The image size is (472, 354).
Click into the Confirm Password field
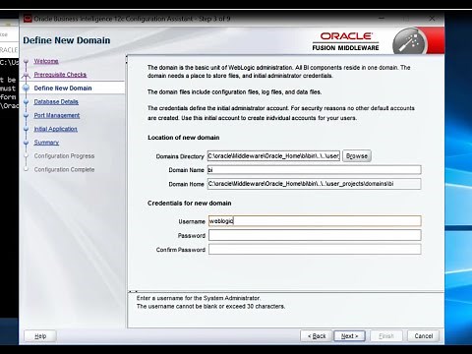tap(315, 250)
